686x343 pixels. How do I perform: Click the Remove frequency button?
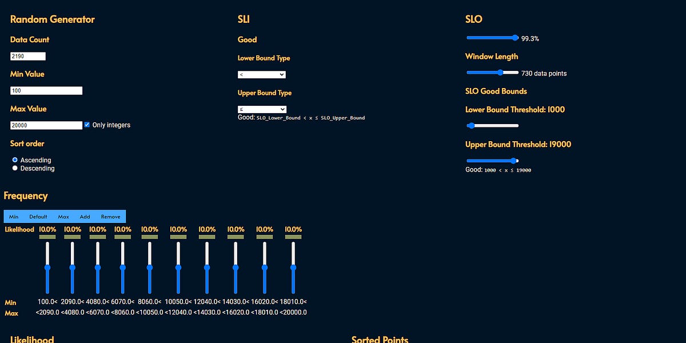click(111, 217)
